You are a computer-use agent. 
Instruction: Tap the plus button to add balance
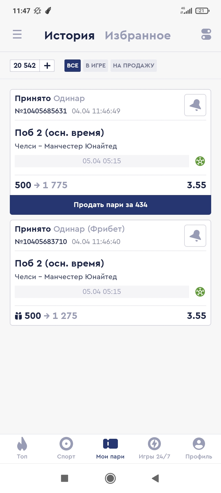[47, 66]
